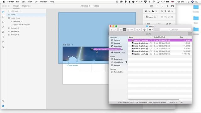The height and width of the screenshot is (113, 201).
Task: Select the Rectangle 5 layer
Action: (26, 21)
